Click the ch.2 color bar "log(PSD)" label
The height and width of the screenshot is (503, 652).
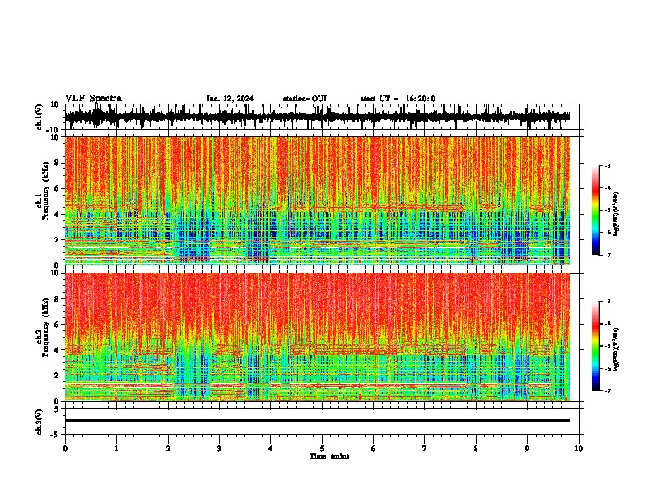(x=617, y=349)
